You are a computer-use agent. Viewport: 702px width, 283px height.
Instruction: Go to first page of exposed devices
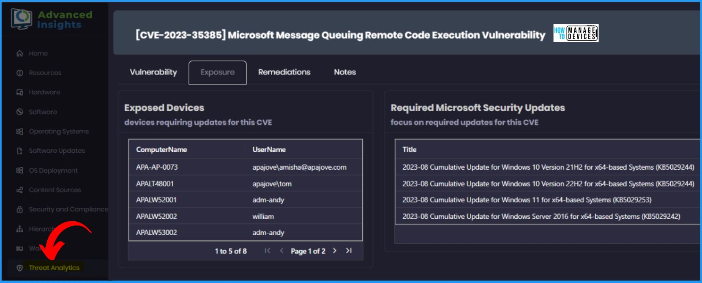tap(267, 251)
